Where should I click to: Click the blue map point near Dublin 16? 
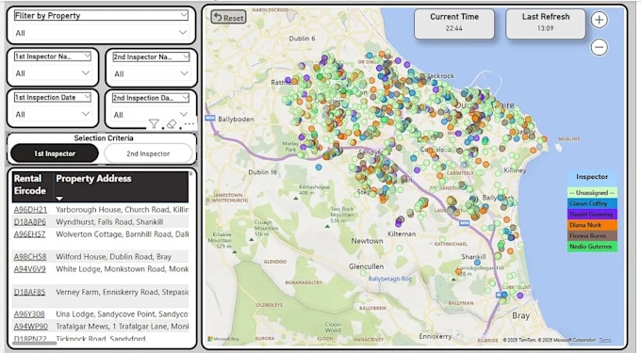click(319, 167)
